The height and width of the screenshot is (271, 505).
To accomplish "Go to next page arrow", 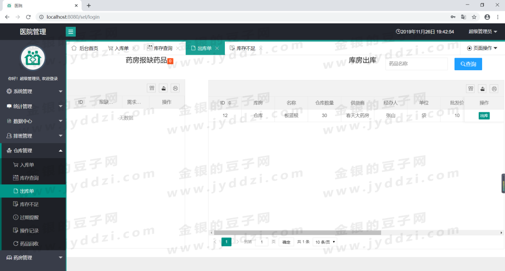I will [238, 242].
